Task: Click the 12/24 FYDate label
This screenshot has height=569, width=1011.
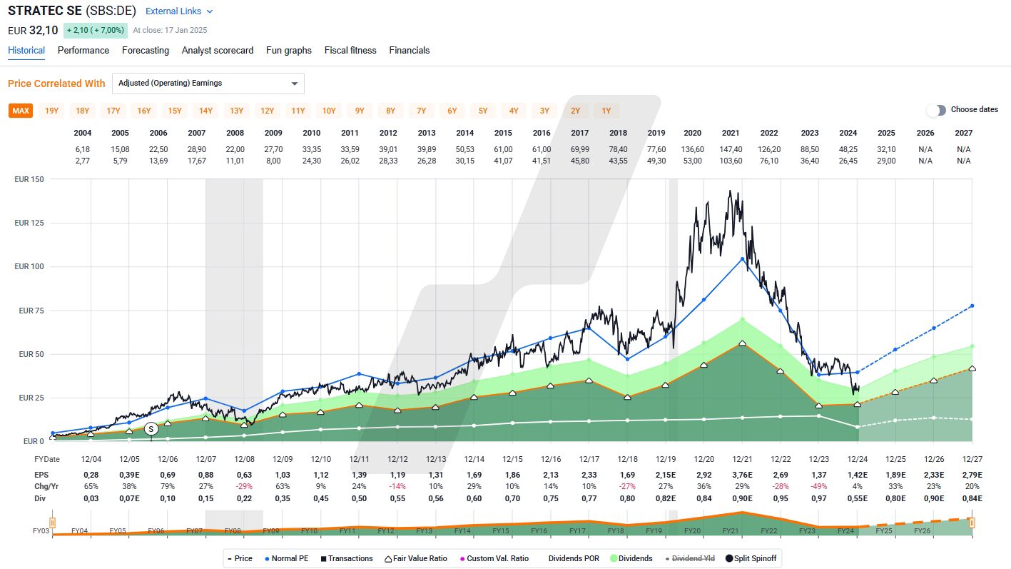Action: point(858,459)
